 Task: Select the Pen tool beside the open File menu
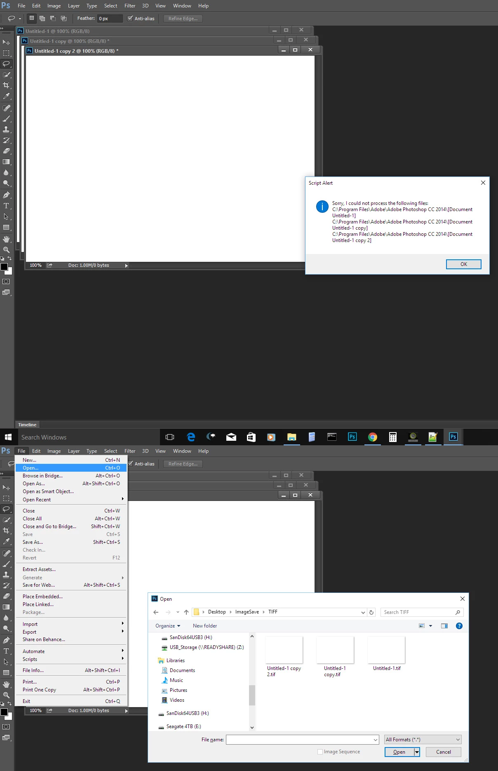coord(6,640)
